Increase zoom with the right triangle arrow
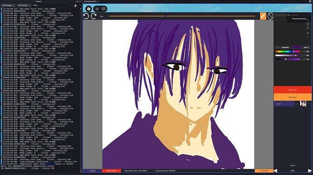The height and width of the screenshot is (175, 313). (310, 170)
